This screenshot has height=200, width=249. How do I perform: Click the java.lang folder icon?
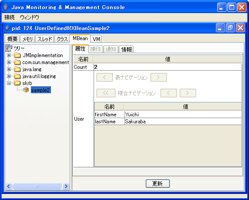pyautogui.click(x=17, y=69)
